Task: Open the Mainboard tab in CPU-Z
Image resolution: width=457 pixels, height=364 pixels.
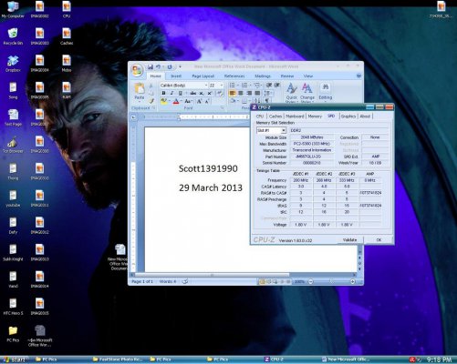Action: coord(295,116)
